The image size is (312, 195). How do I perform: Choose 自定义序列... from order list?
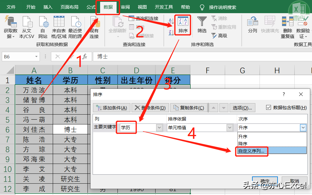click(x=272, y=151)
